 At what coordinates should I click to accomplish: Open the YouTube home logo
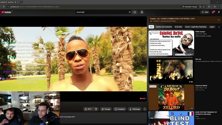[x=6, y=12]
